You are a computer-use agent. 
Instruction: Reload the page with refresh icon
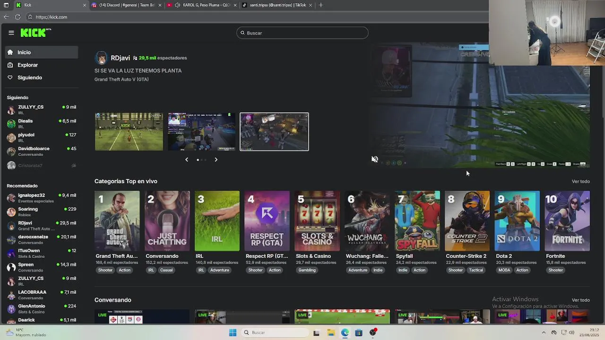pyautogui.click(x=17, y=17)
